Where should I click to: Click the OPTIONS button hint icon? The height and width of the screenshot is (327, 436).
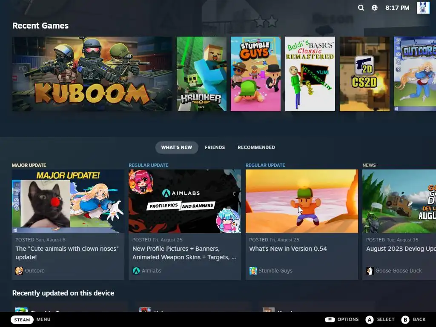click(x=330, y=319)
